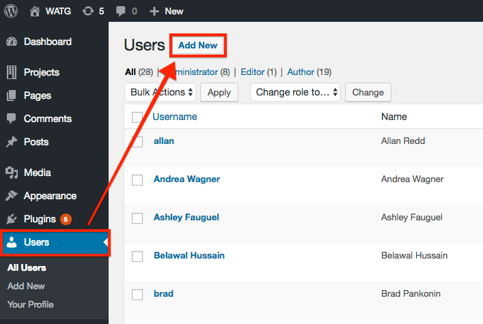The image size is (483, 324).
Task: Click the updates refresh icon
Action: pos(88,11)
